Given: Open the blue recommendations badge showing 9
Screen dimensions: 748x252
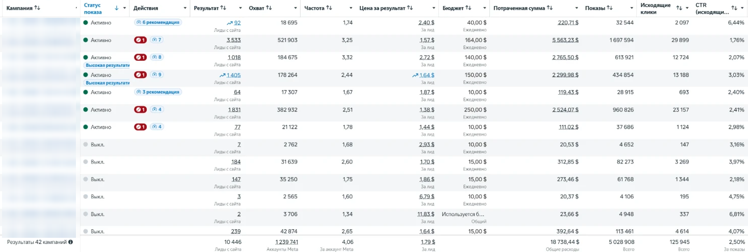Looking at the screenshot, I should pyautogui.click(x=156, y=75).
